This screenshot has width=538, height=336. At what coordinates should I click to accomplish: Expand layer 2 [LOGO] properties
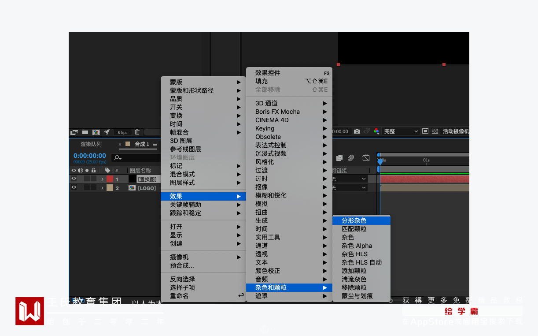click(102, 188)
